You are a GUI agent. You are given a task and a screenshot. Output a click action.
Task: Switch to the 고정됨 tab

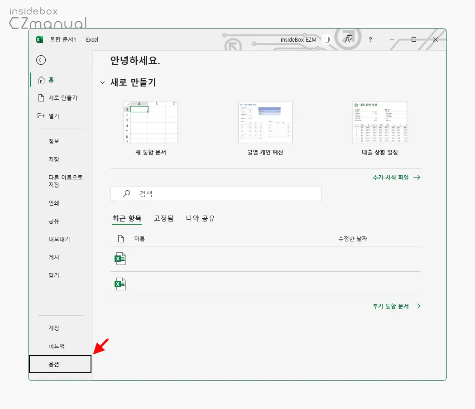163,218
